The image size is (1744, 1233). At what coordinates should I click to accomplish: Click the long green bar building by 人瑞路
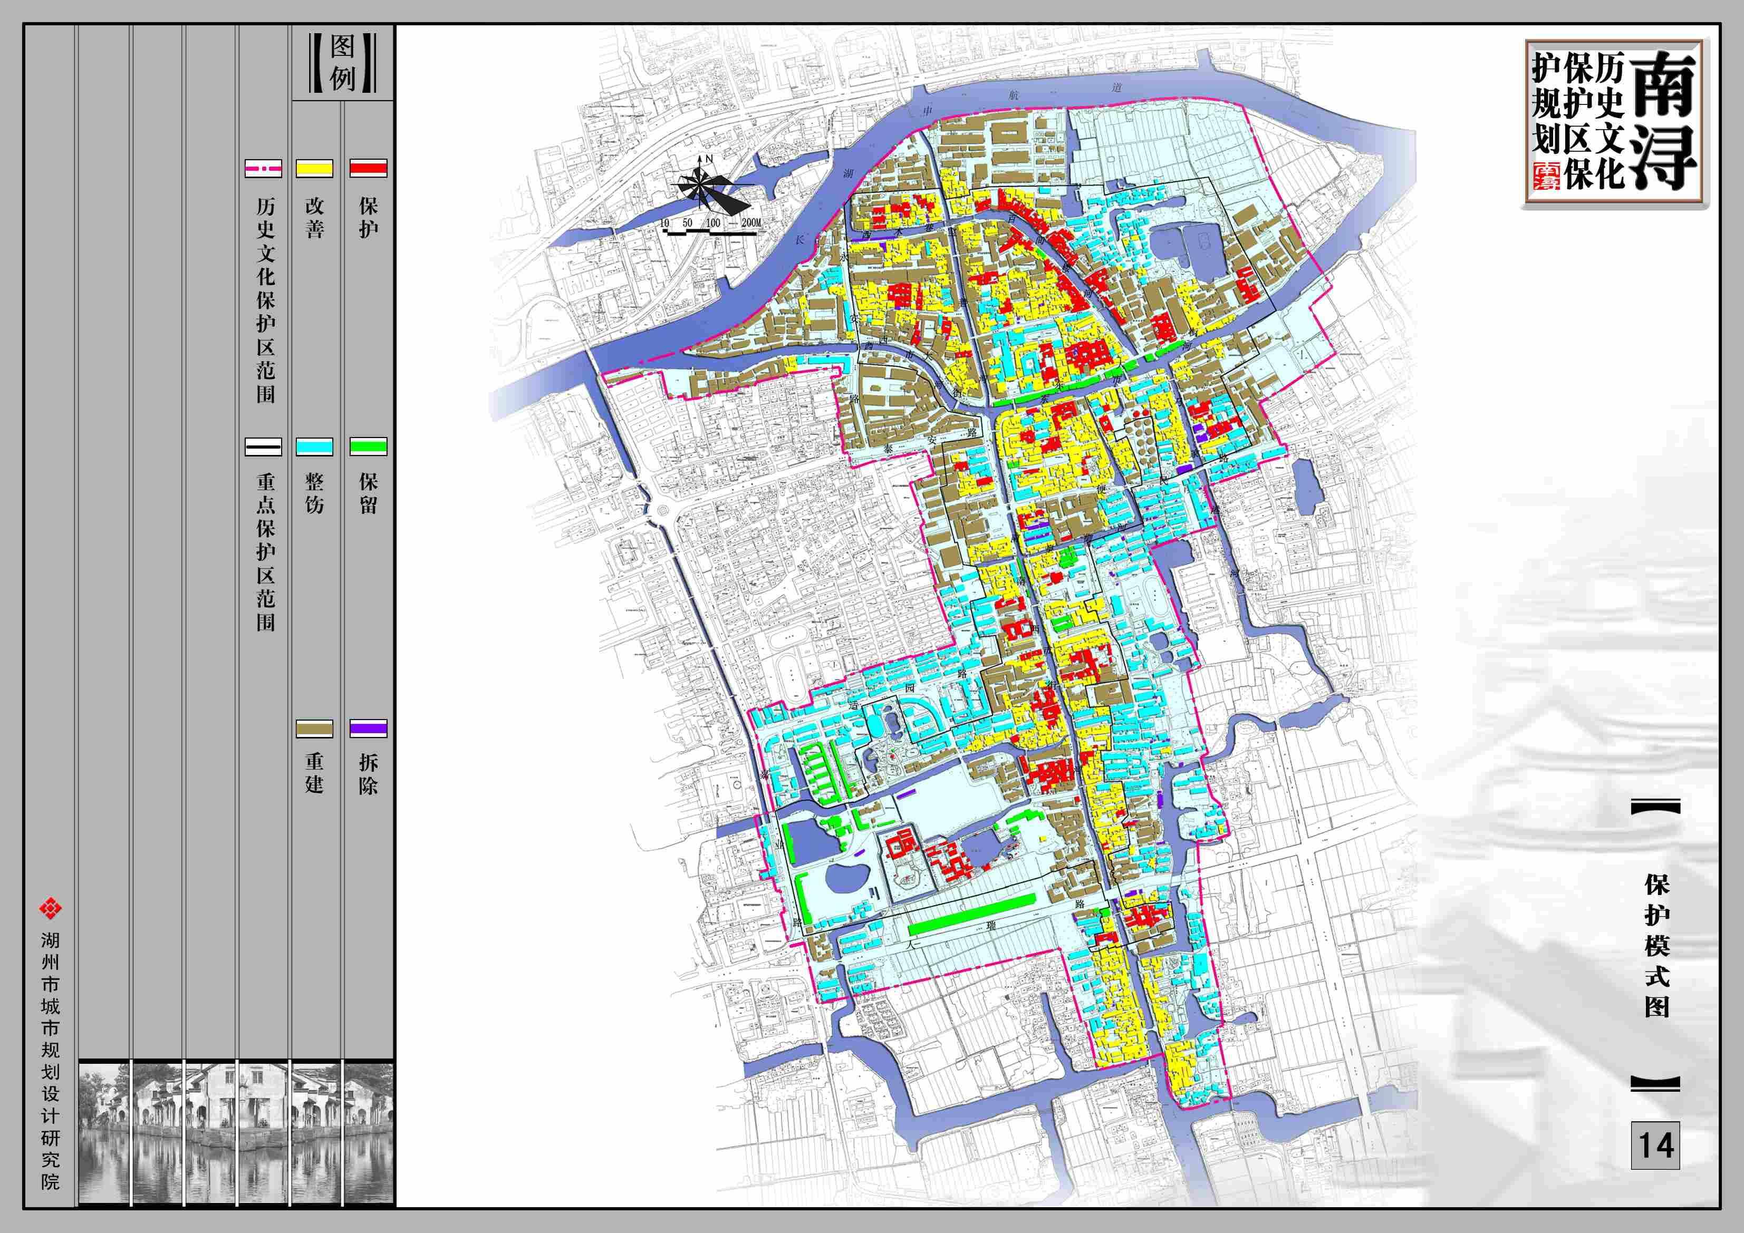pyautogui.click(x=971, y=915)
